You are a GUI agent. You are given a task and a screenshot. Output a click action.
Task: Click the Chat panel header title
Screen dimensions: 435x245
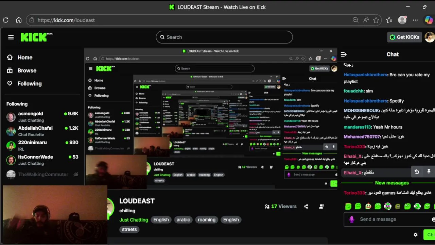click(x=393, y=54)
